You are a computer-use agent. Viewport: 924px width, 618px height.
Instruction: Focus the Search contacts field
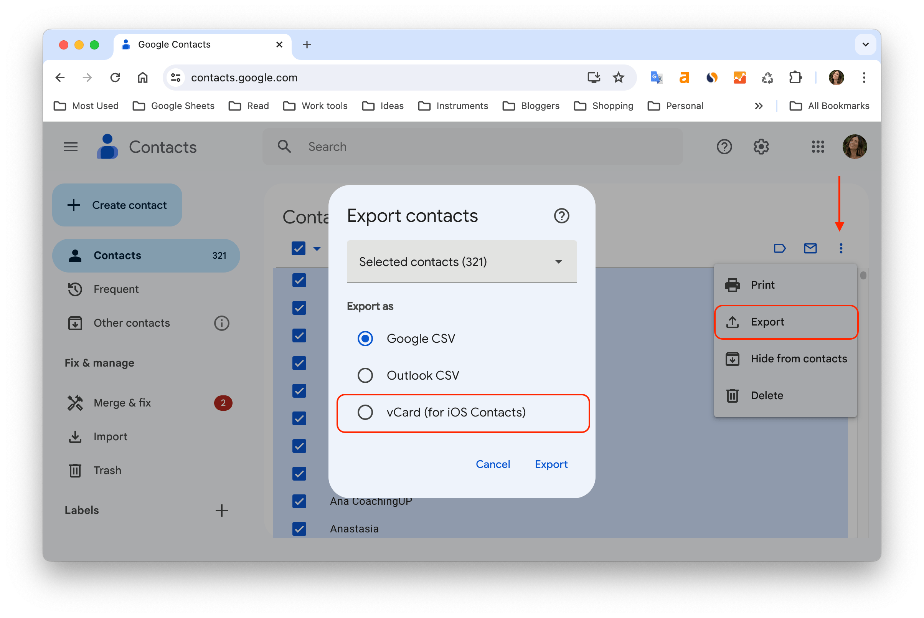pos(472,147)
